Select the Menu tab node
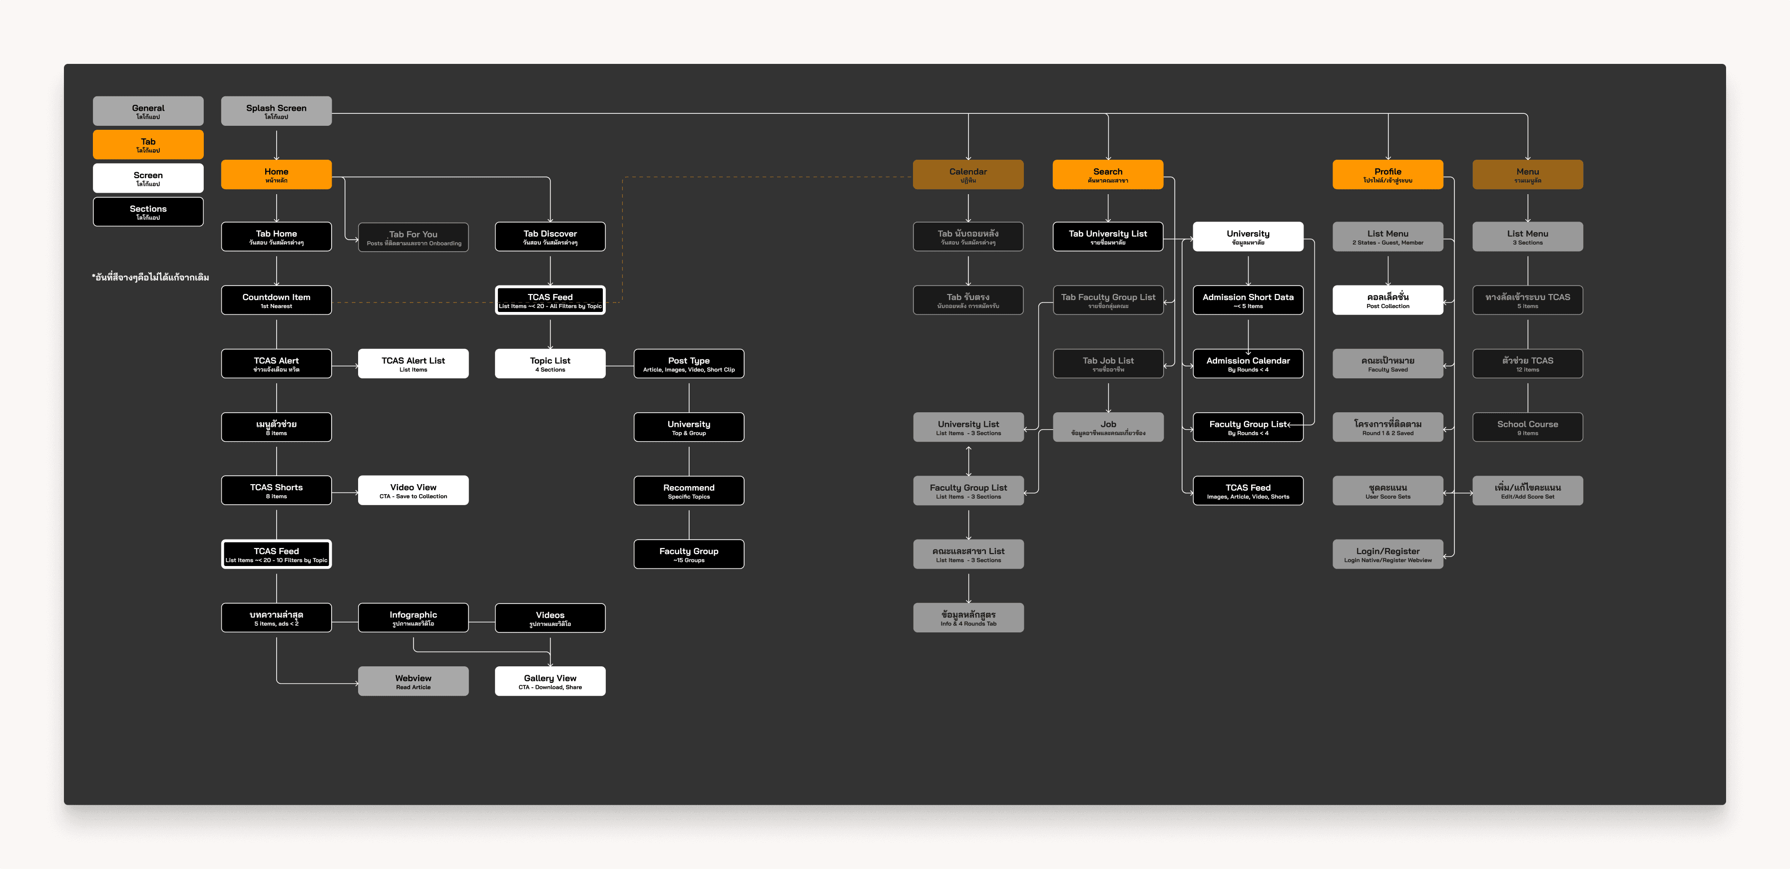Viewport: 1790px width, 869px height. pos(1527,174)
